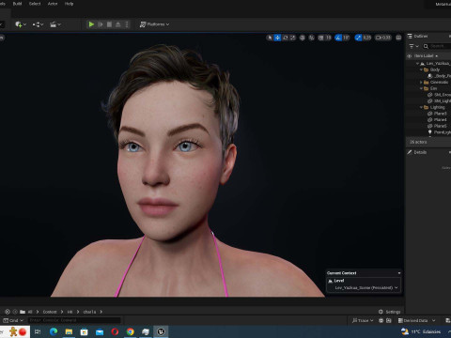Collapse the Env folder
The width and height of the screenshot is (451, 338).
coord(421,88)
